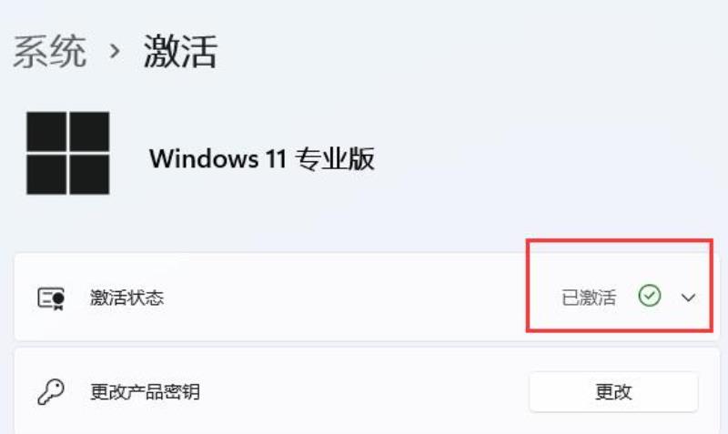This screenshot has height=434, width=728.
Task: Click the 专业版 edition text
Action: tap(335, 158)
